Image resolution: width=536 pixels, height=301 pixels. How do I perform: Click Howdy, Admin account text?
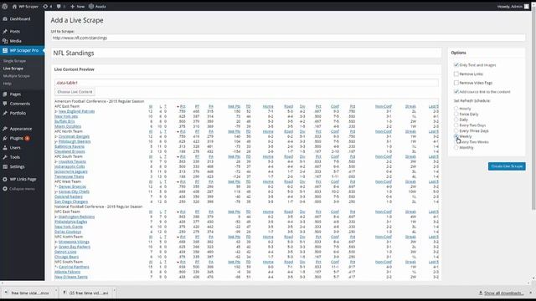point(510,6)
